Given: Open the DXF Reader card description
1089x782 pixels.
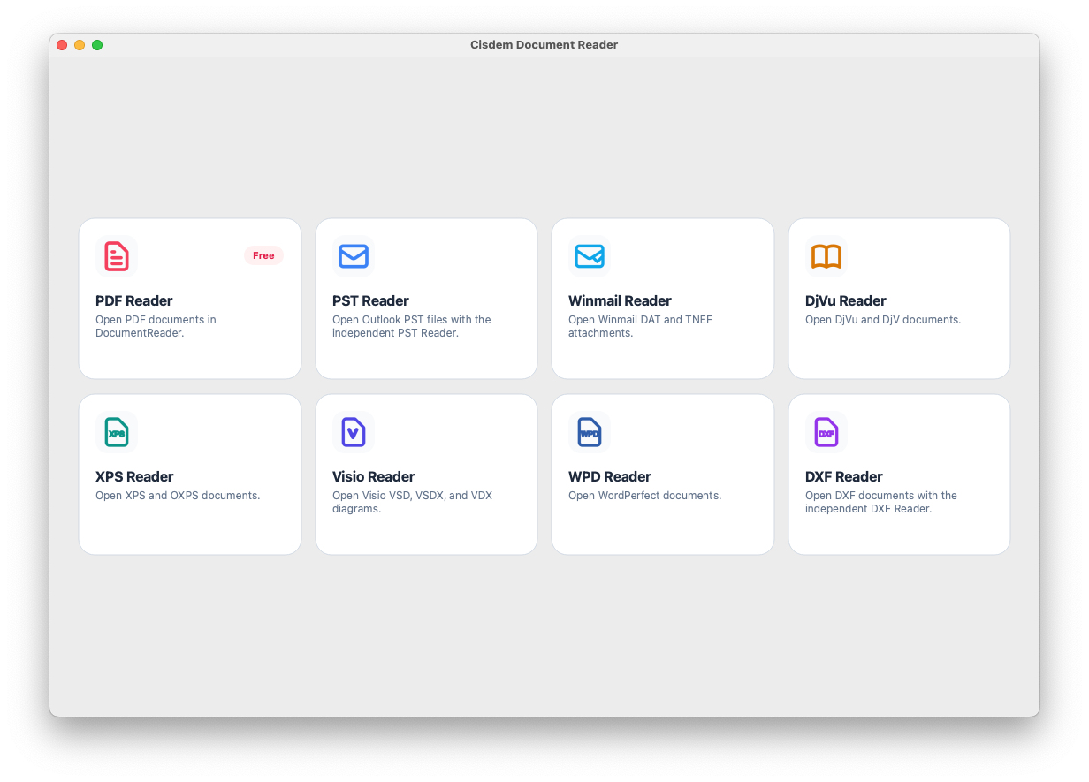Looking at the screenshot, I should [881, 502].
